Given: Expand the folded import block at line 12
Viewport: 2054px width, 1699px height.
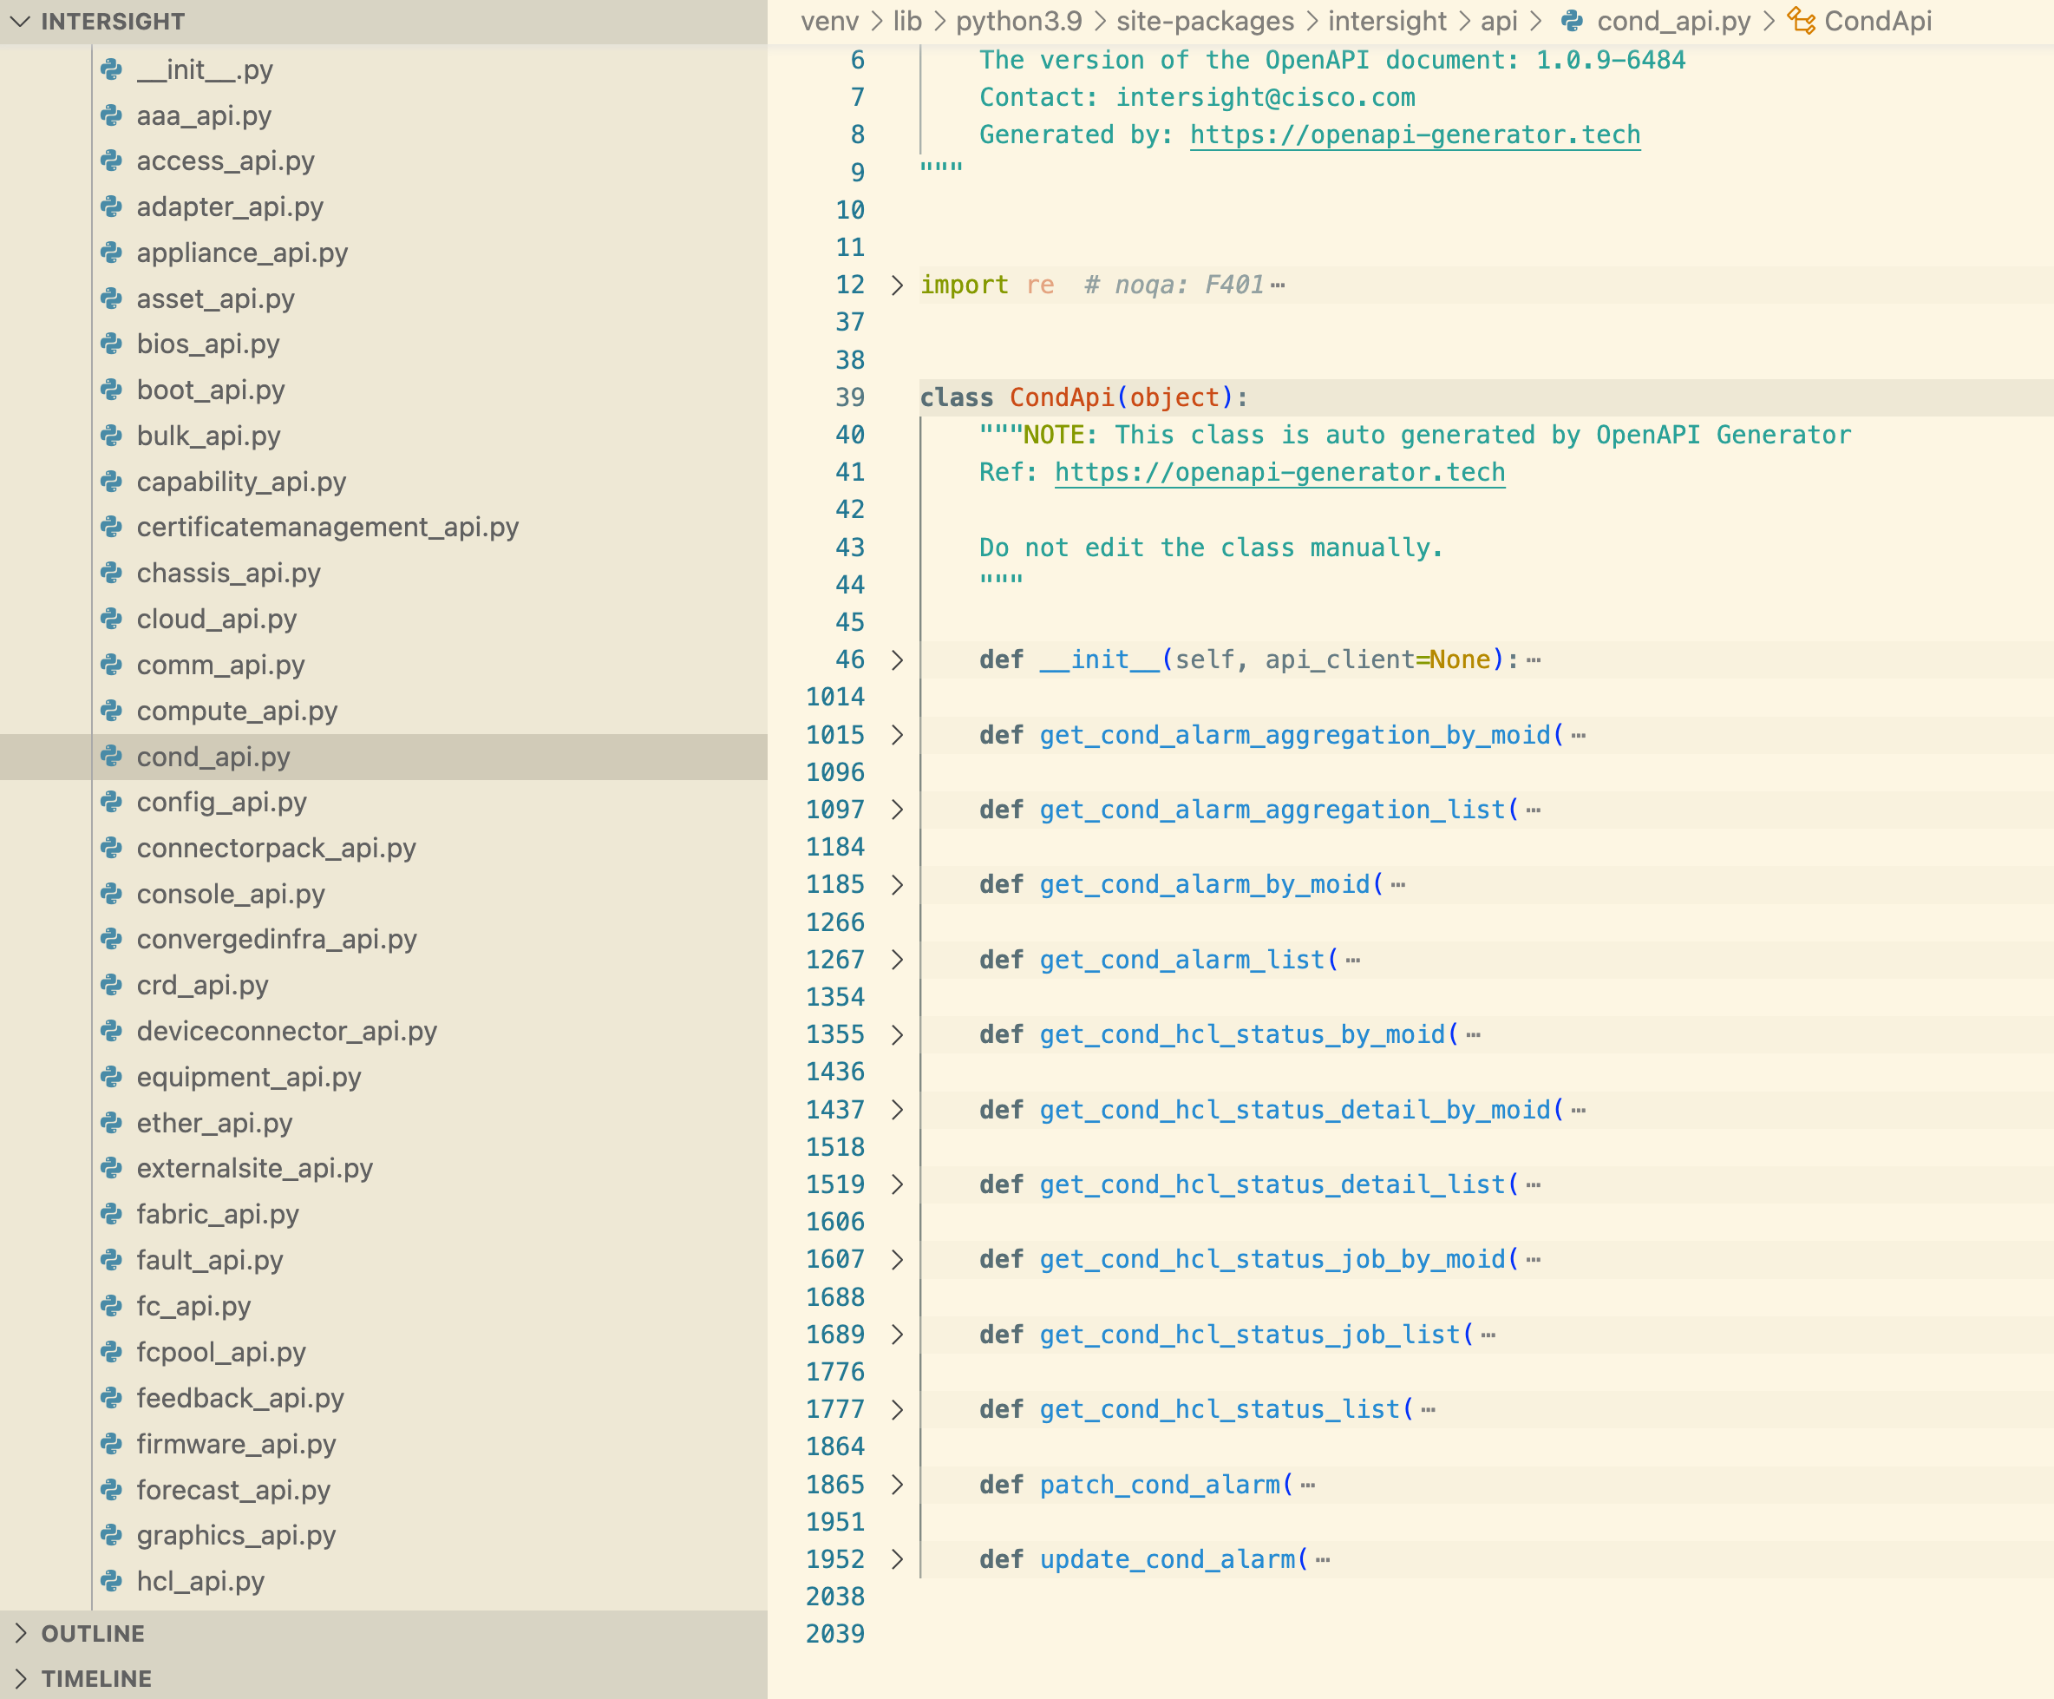Looking at the screenshot, I should tap(897, 285).
